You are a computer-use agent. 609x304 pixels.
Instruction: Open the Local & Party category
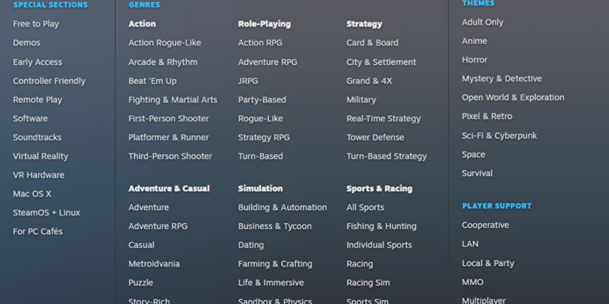[x=488, y=263]
